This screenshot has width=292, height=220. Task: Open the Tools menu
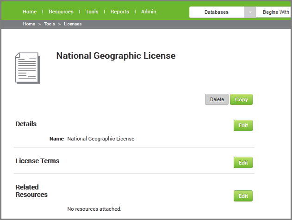coord(92,12)
